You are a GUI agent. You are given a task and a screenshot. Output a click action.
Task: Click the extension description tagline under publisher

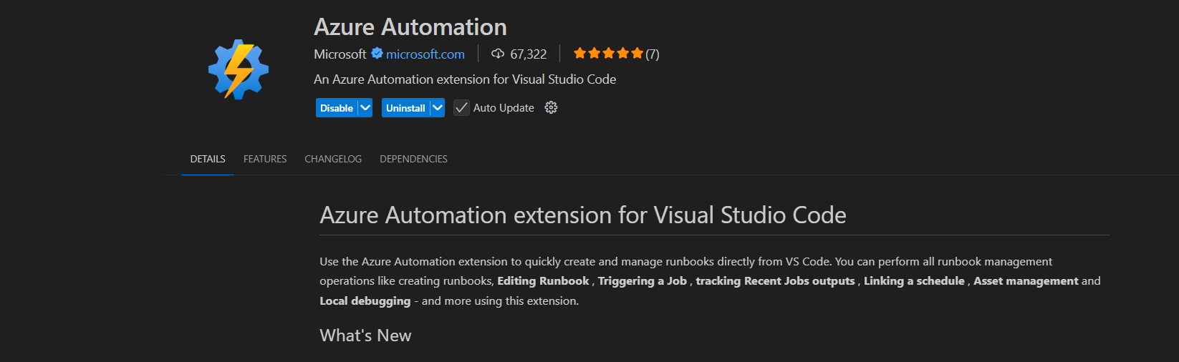click(x=465, y=79)
